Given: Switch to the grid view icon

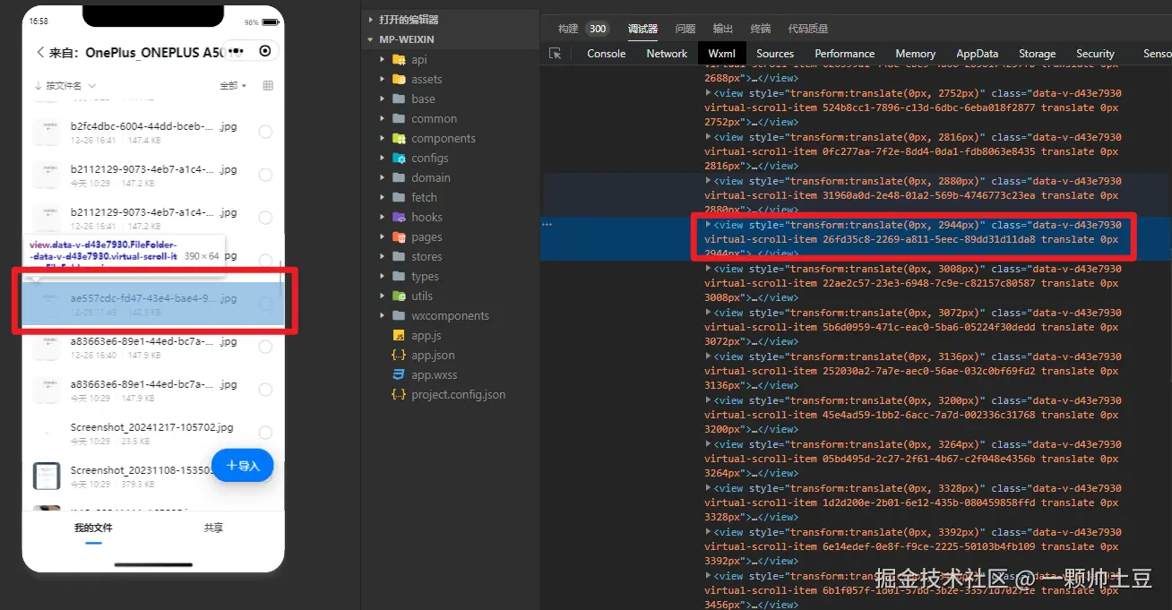Looking at the screenshot, I should [x=268, y=86].
